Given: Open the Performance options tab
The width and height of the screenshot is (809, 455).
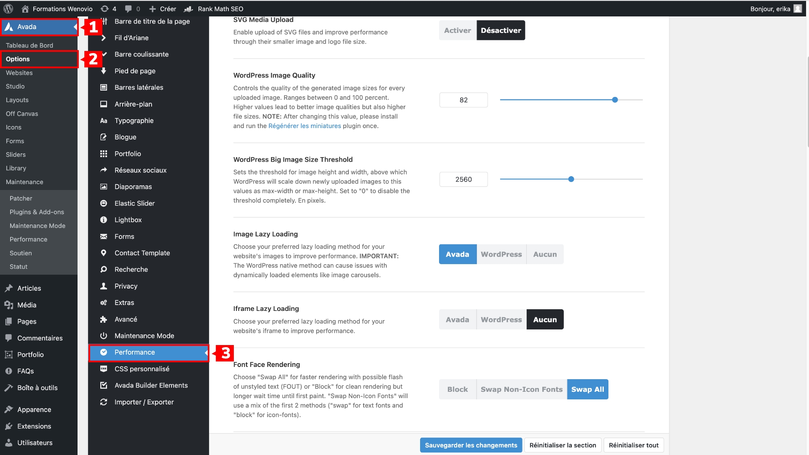Looking at the screenshot, I should [148, 353].
